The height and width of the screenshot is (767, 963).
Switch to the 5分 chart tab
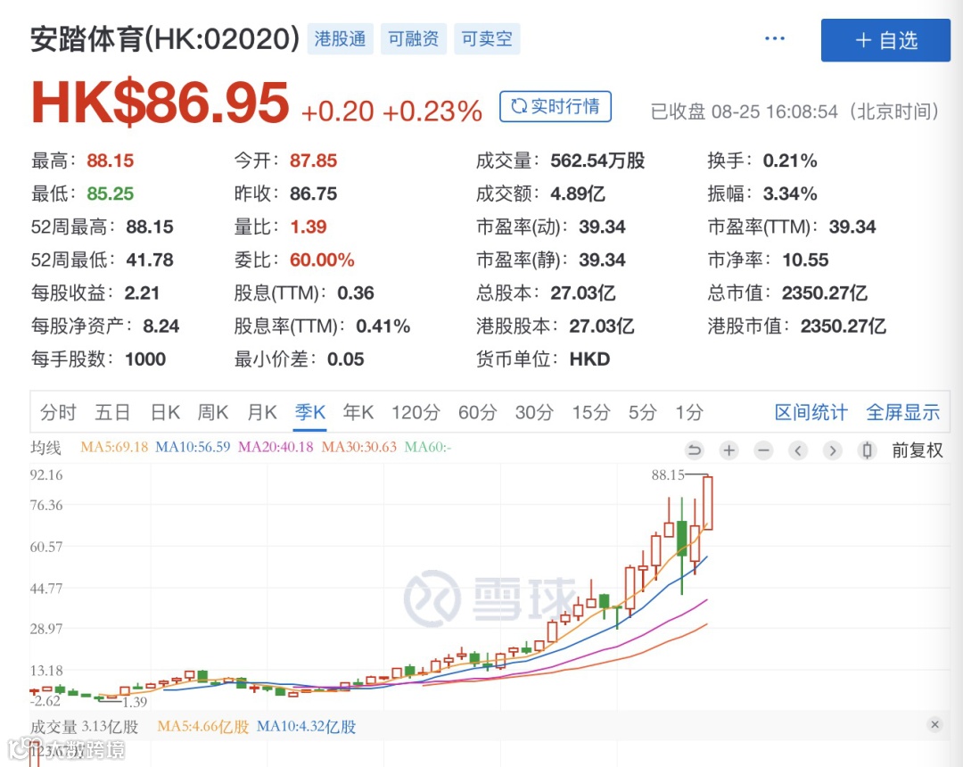click(642, 412)
